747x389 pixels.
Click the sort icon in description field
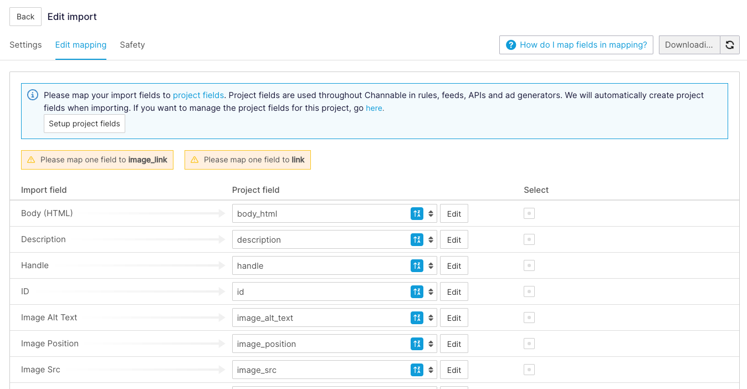click(417, 239)
